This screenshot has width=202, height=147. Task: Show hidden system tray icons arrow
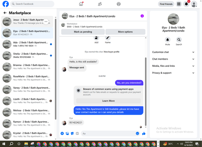tap(178, 144)
